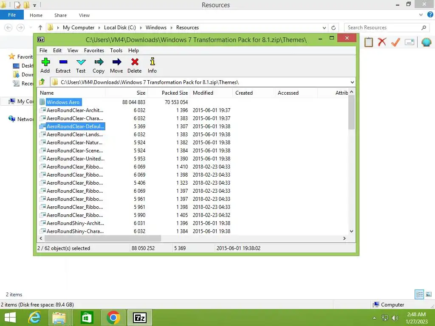The image size is (435, 326).
Task: Open the 7-Zip View menu
Action: coord(73,51)
